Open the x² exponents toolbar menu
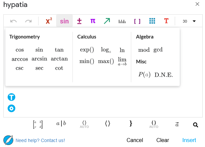 [49, 21]
